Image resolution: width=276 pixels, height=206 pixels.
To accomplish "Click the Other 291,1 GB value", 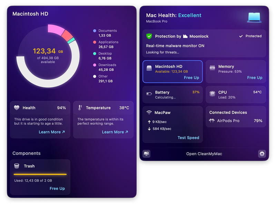I will (106, 81).
